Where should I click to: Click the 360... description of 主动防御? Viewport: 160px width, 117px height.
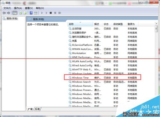97,28
